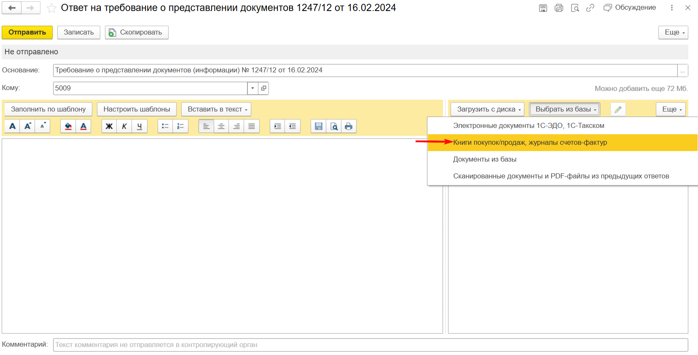Screen dimensions: 698x355
Task: Justify the text
Action: click(252, 126)
